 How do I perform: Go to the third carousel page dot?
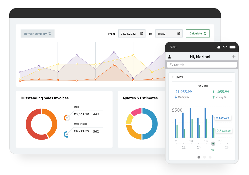210,157
